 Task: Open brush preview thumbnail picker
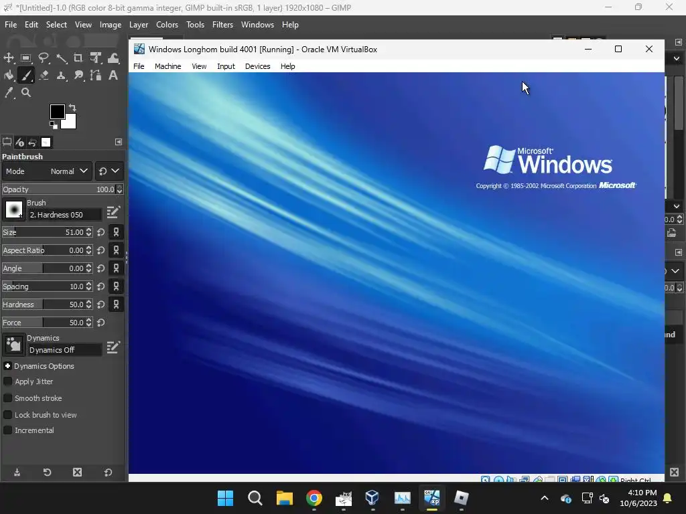pos(13,209)
